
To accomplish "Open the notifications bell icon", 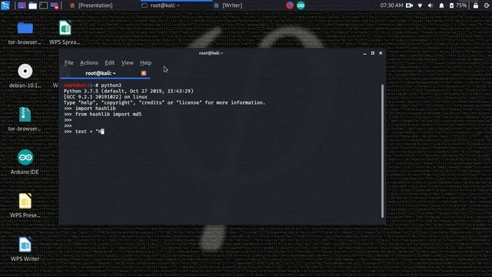I will (x=441, y=5).
